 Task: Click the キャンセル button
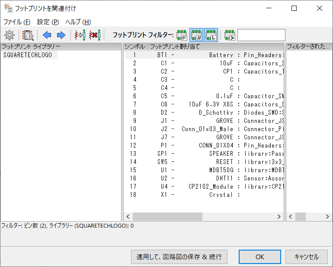pyautogui.click(x=307, y=257)
